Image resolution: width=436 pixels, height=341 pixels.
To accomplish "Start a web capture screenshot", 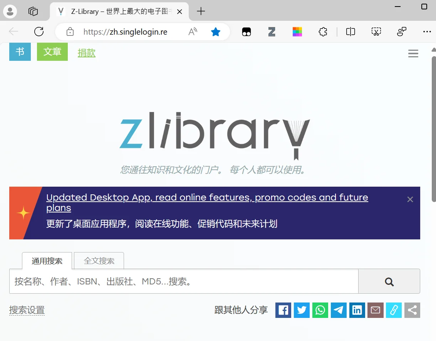I will pos(376,32).
